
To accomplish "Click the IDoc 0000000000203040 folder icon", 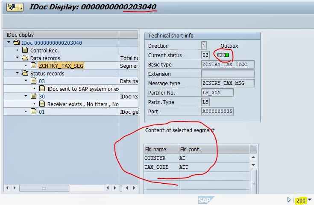I will click(17, 43).
